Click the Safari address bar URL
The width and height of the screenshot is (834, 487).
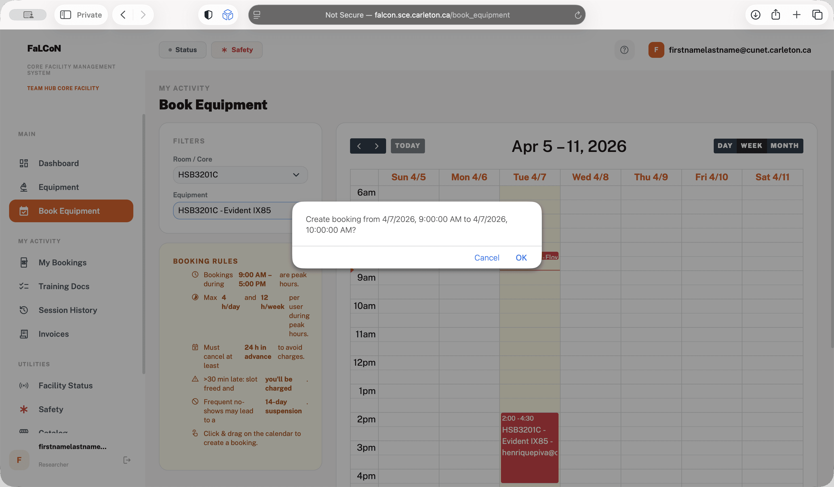click(x=417, y=15)
